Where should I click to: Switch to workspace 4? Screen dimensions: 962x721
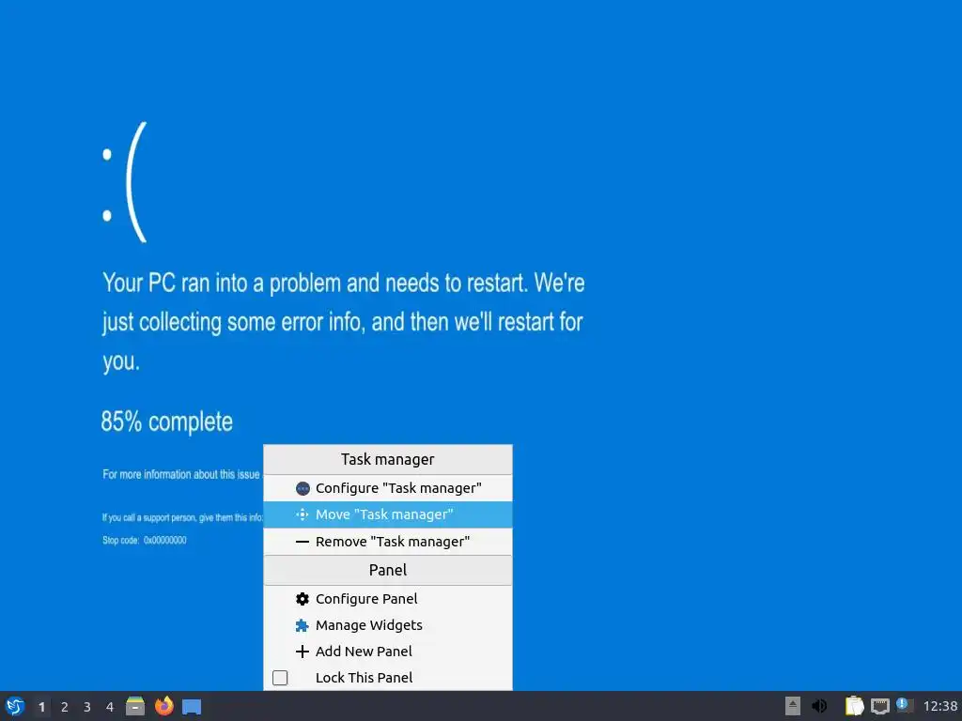(x=110, y=707)
